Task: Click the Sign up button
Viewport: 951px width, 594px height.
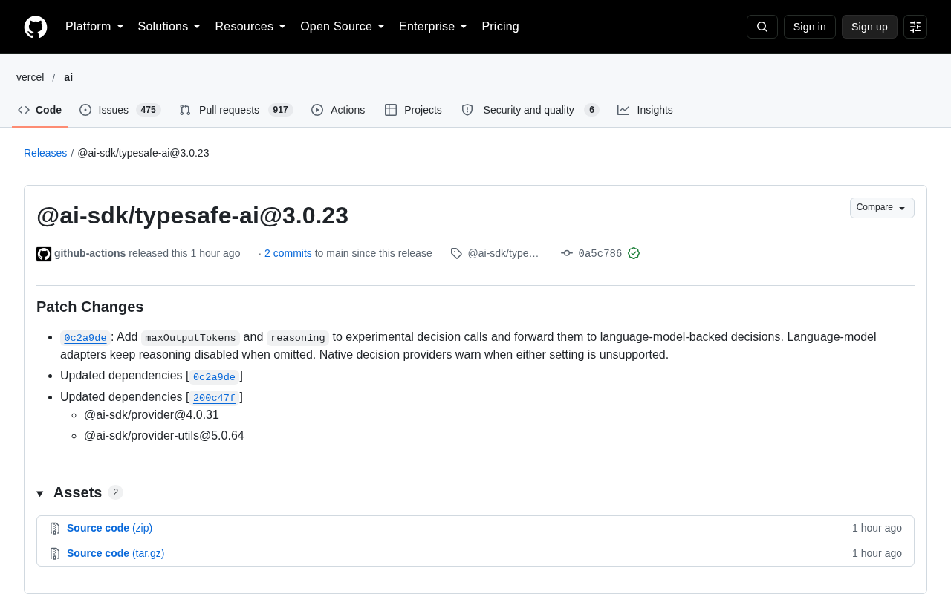Action: [869, 27]
